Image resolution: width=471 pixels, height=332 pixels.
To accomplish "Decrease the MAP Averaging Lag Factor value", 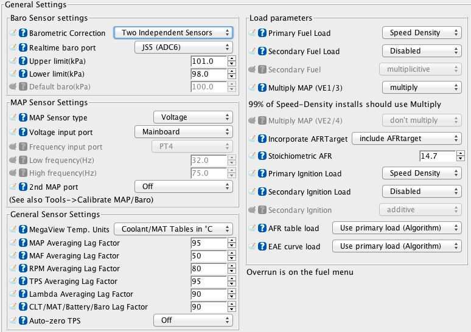I will (x=231, y=246).
